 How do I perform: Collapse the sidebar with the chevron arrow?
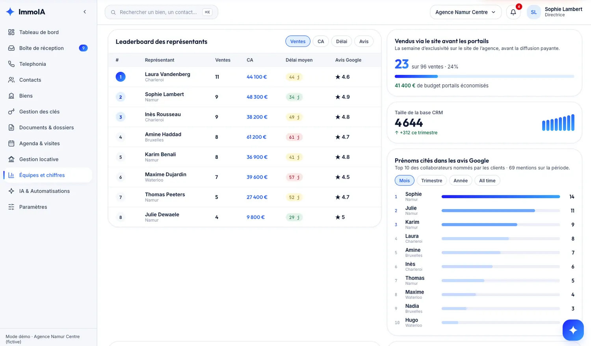(x=85, y=12)
